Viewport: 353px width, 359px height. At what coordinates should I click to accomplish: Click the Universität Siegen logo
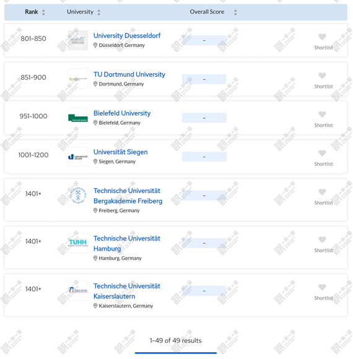(x=78, y=157)
